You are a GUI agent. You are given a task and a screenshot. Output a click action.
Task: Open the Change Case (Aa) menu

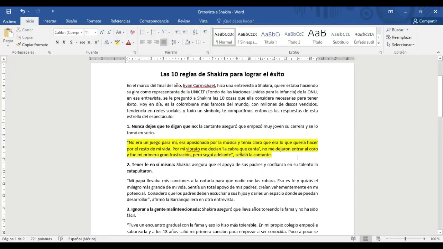(120, 32)
